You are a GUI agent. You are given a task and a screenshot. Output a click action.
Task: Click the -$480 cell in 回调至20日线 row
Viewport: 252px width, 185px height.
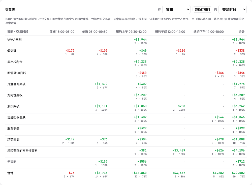tap(142, 73)
